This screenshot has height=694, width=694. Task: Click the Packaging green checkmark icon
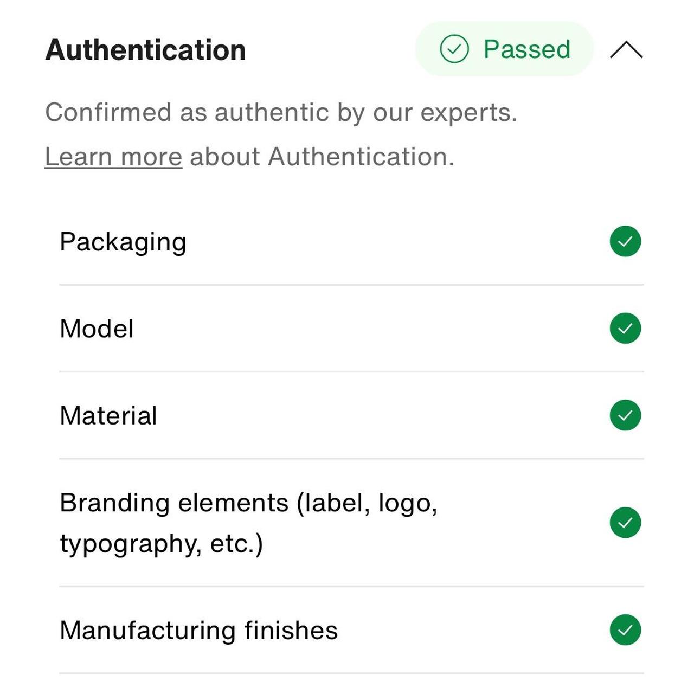(625, 241)
